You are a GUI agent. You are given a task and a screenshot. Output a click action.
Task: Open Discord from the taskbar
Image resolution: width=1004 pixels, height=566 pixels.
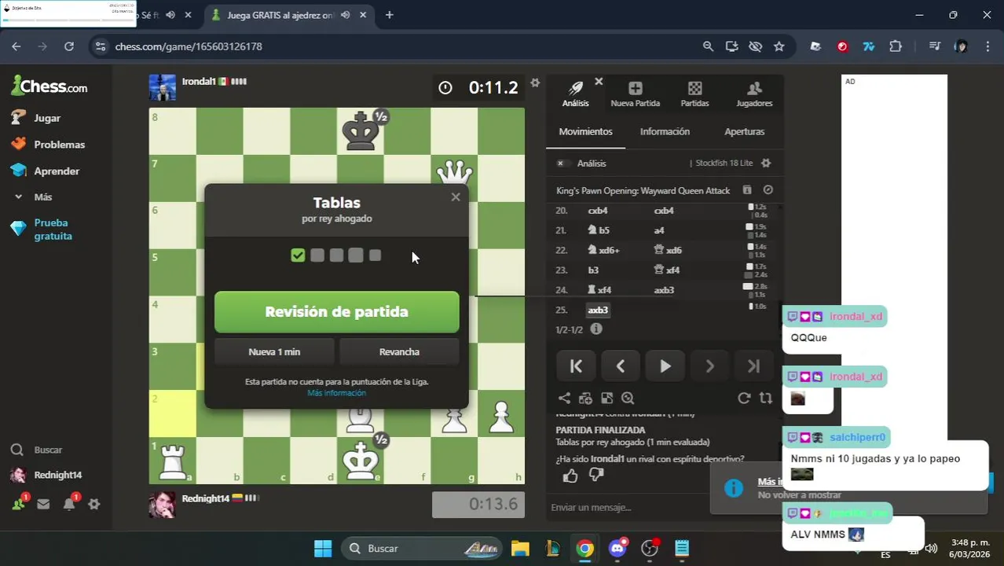click(x=617, y=548)
